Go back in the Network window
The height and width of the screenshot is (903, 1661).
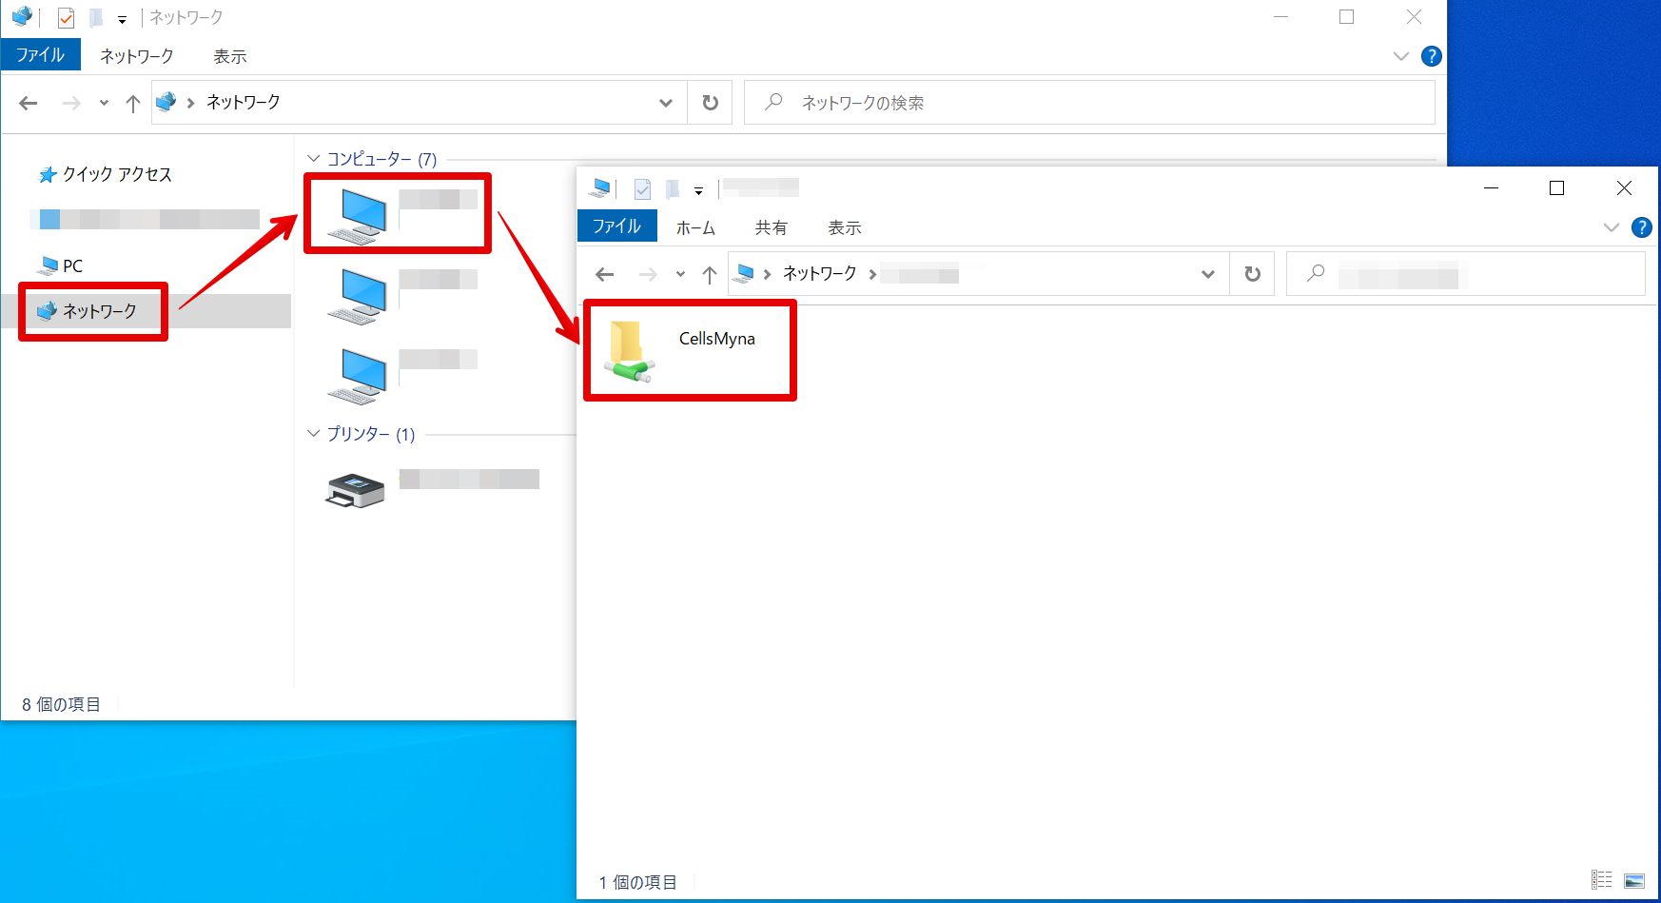coord(29,103)
